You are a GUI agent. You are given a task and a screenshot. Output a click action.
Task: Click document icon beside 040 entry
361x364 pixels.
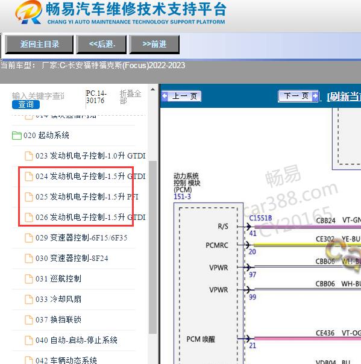pyautogui.click(x=29, y=340)
